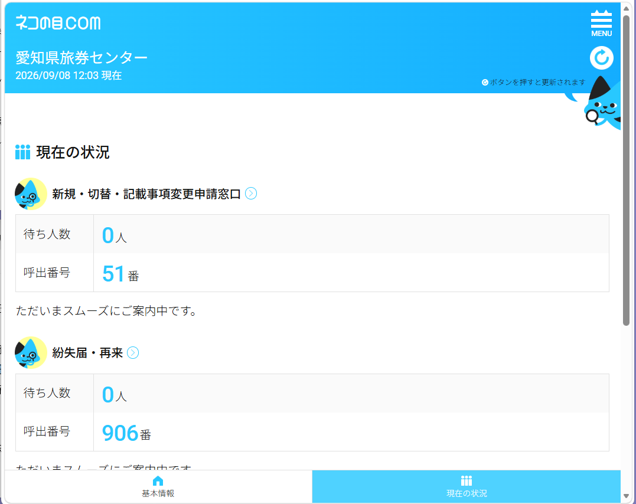Click the call number 51 番

pyautogui.click(x=120, y=274)
